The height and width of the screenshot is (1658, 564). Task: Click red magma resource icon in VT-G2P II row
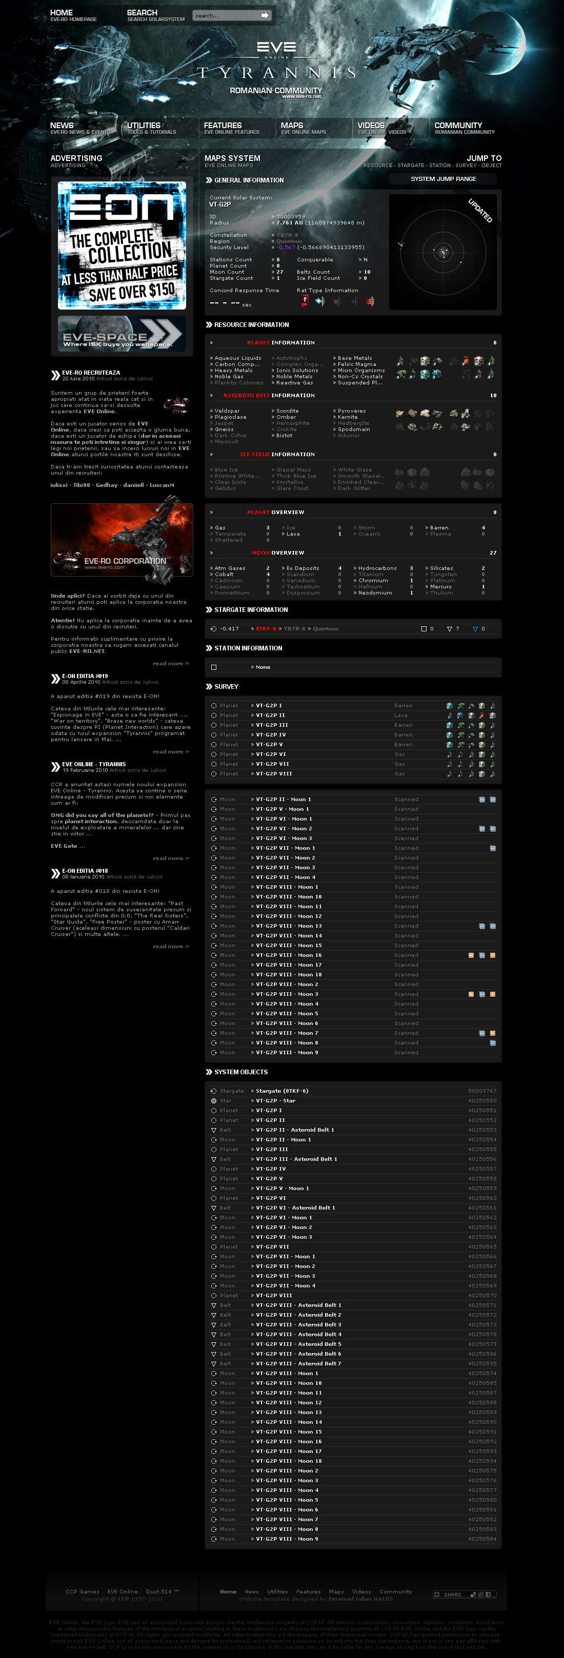click(481, 715)
